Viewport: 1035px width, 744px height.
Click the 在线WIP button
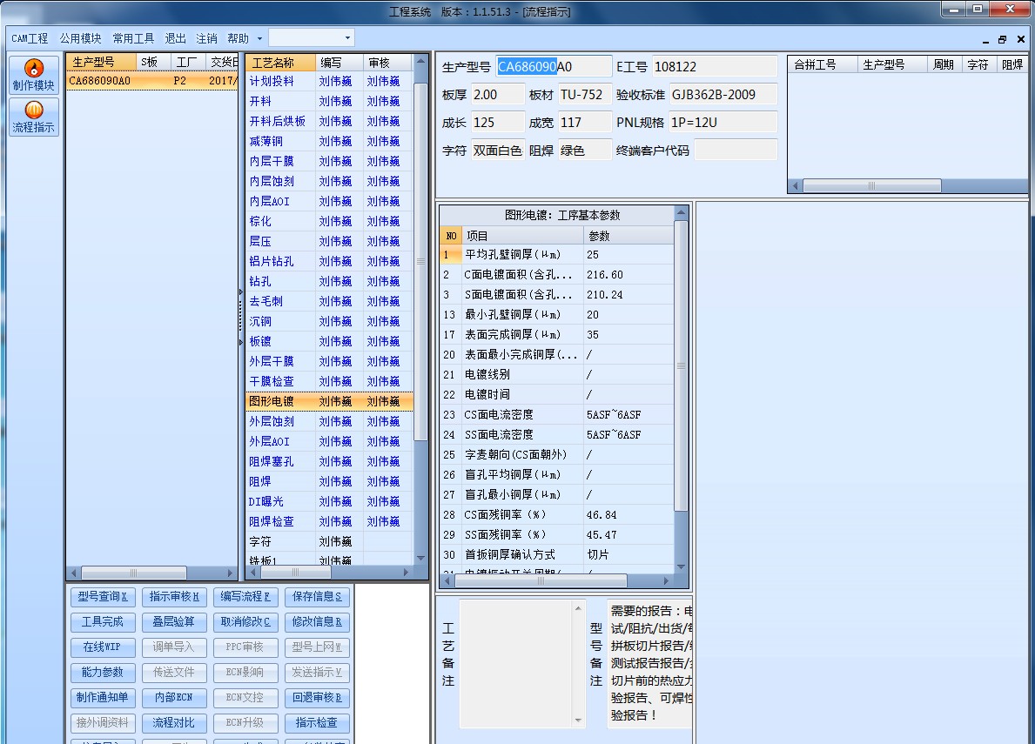pos(103,647)
